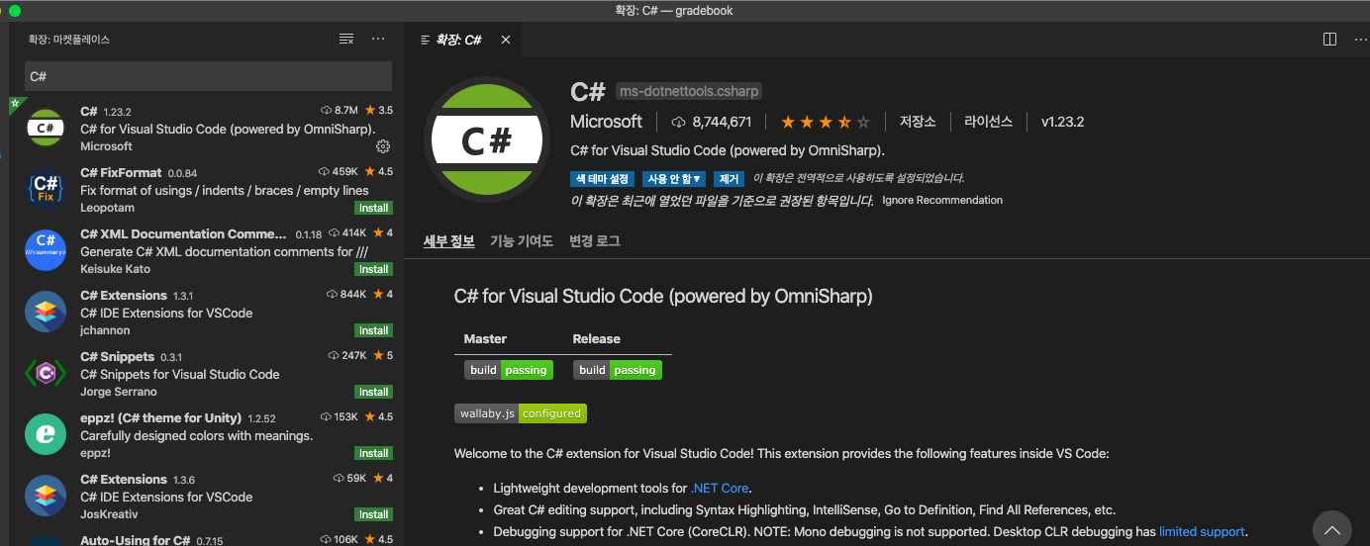
Task: Click the Microsoft publisher name
Action: coord(607,122)
